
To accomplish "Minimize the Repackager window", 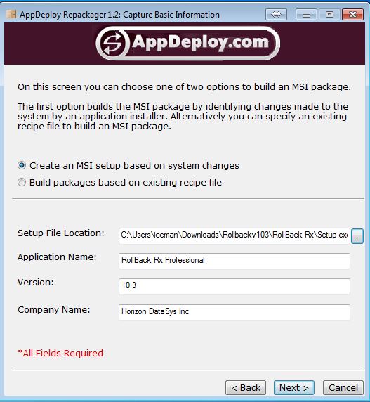I will pos(306,14).
